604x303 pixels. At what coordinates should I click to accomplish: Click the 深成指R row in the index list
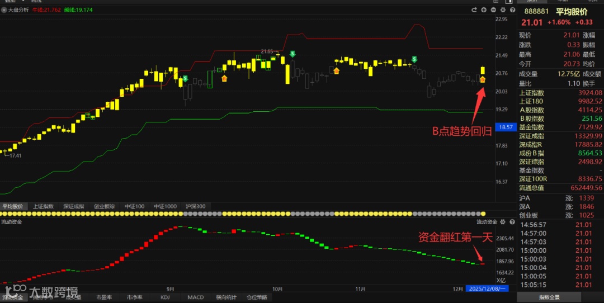click(x=560, y=144)
